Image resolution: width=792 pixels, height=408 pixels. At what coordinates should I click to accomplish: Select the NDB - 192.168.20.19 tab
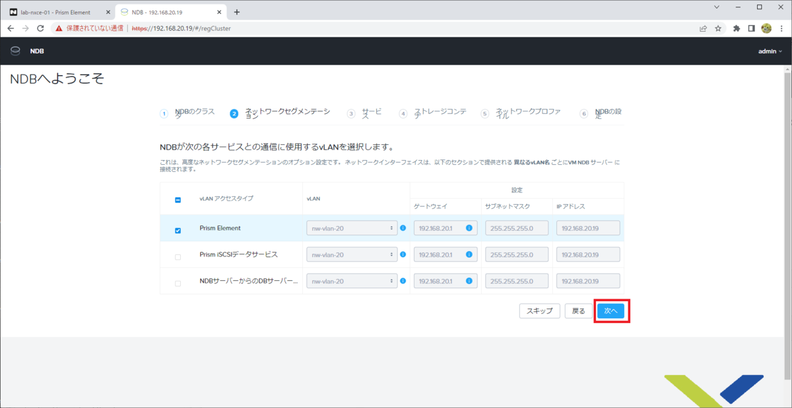click(x=171, y=12)
